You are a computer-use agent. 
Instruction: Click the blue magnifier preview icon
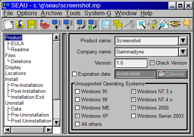tap(106, 24)
